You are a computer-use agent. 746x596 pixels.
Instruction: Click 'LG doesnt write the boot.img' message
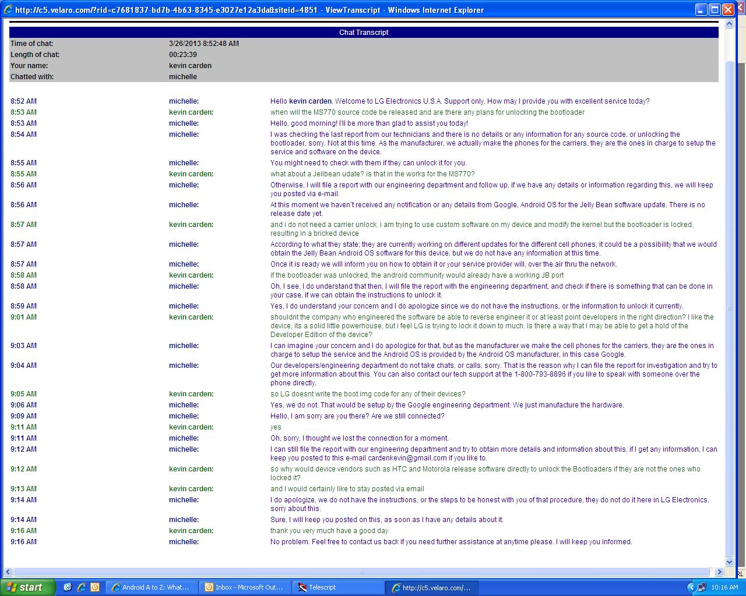pos(368,394)
